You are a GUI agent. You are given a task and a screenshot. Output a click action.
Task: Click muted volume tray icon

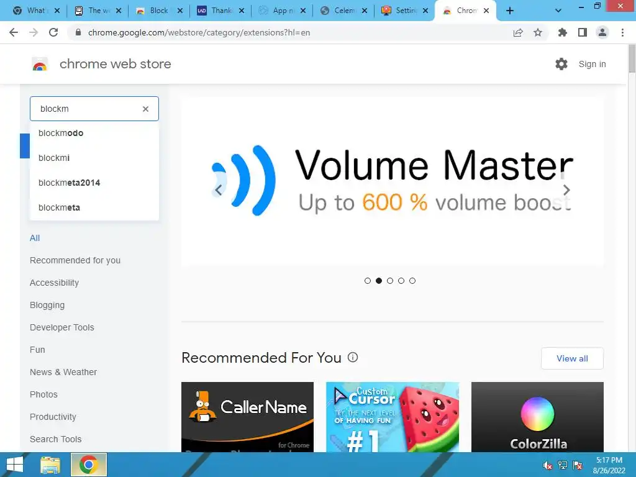click(547, 465)
